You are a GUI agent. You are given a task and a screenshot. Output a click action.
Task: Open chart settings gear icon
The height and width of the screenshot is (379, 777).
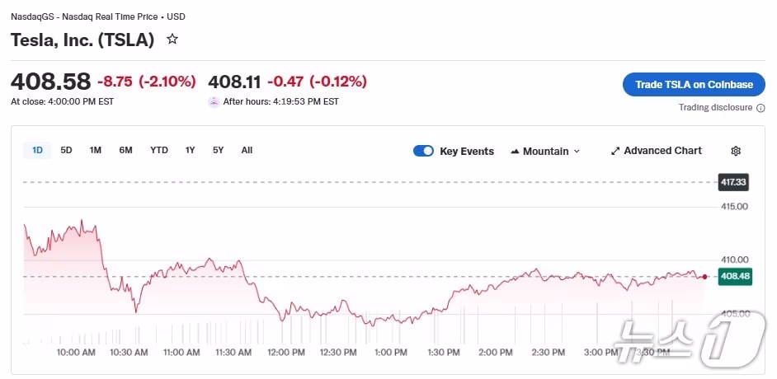736,151
